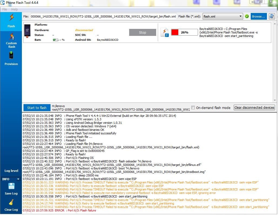Enable On-demand flash mode checkbox

pyautogui.click(x=193, y=107)
